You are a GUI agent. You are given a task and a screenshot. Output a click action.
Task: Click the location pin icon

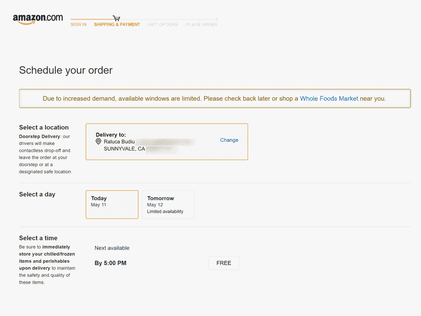99,141
